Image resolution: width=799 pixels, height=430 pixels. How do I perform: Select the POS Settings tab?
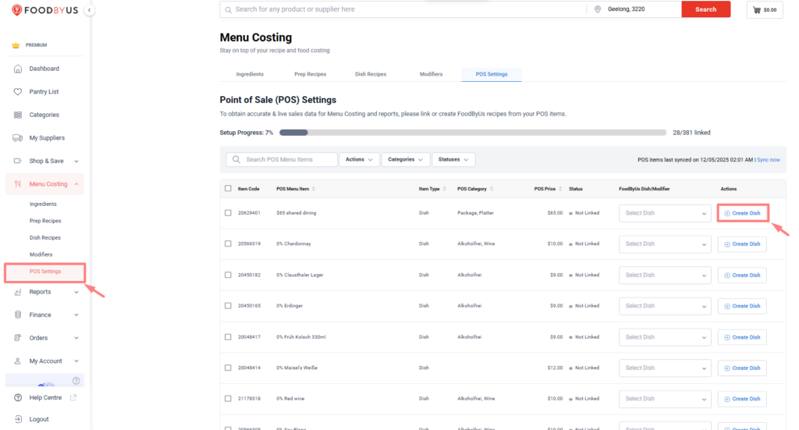pyautogui.click(x=492, y=74)
